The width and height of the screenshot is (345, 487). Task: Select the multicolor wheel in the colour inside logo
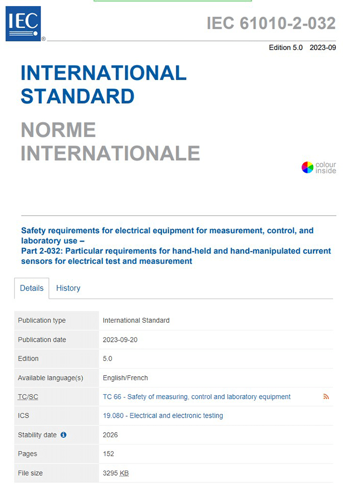pos(306,167)
